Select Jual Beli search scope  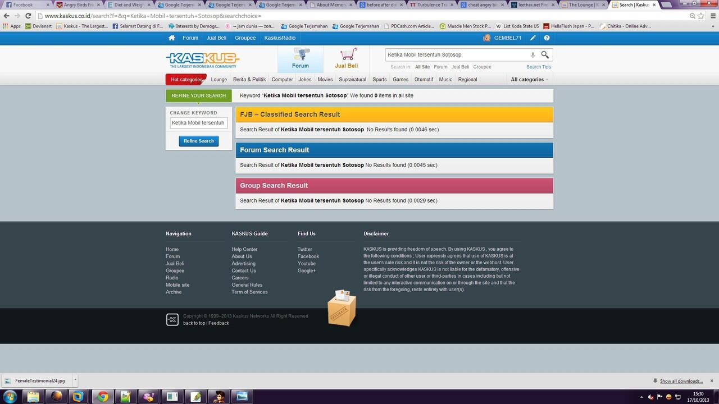(460, 67)
